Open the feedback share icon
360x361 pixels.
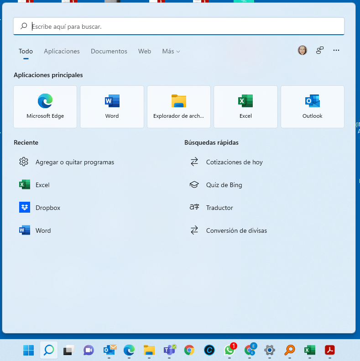320,50
